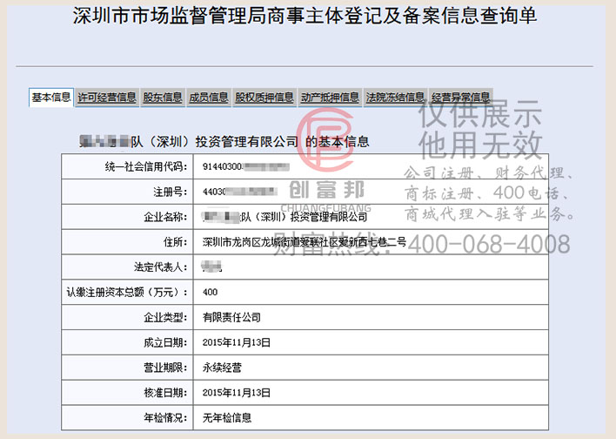Click the label 认缴注册资本总额（万元）
The image size is (616, 439).
pos(127,293)
